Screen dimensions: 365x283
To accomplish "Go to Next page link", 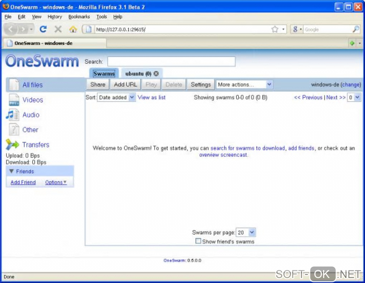I will tap(336, 97).
